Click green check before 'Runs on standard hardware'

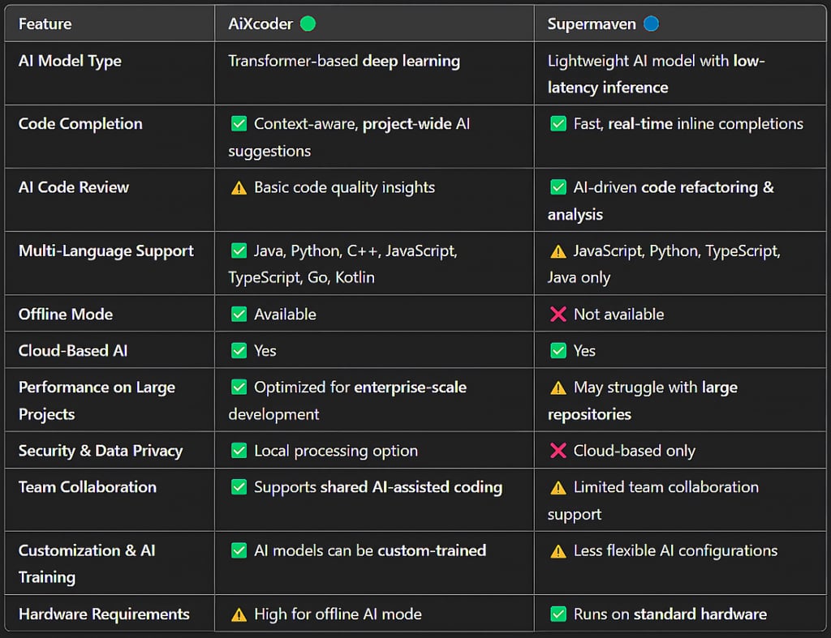pyautogui.click(x=558, y=614)
